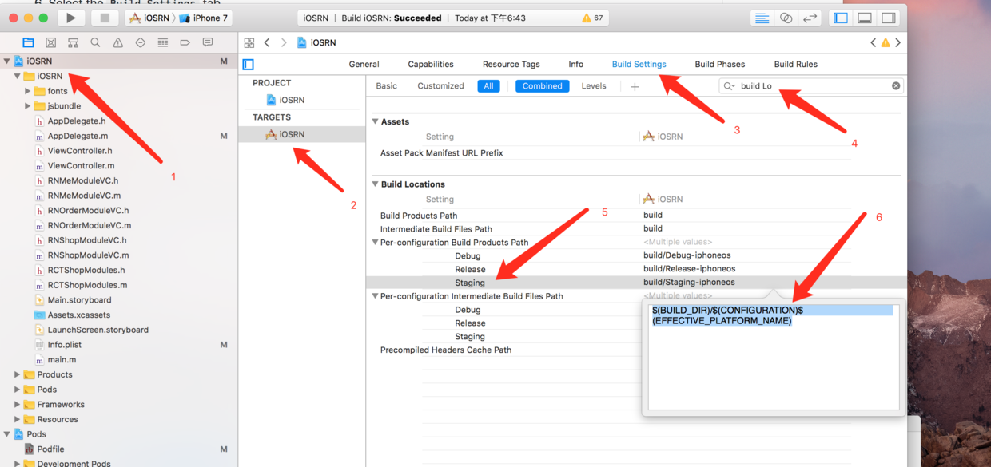Image resolution: width=991 pixels, height=467 pixels.
Task: Switch to the Resource Tags tab
Action: click(x=511, y=64)
